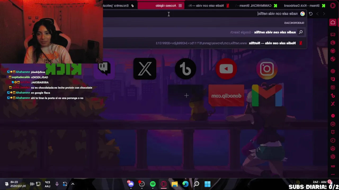The height and width of the screenshot is (190, 339).
Task: Open Spotify from taskbar
Action: coord(153,184)
